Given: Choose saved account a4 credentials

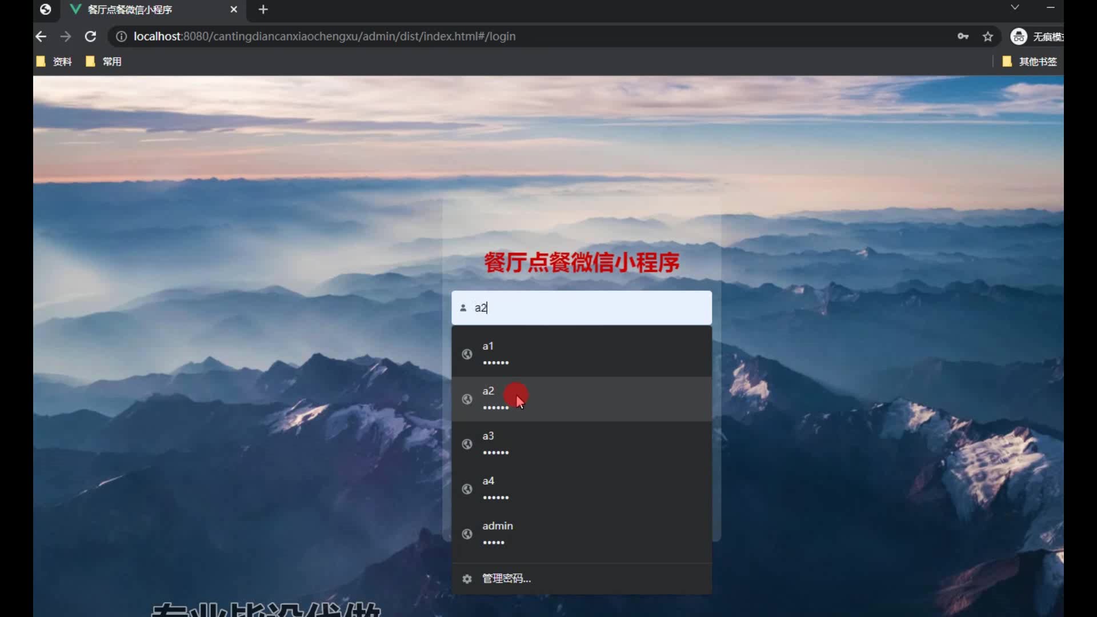Looking at the screenshot, I should 580,488.
